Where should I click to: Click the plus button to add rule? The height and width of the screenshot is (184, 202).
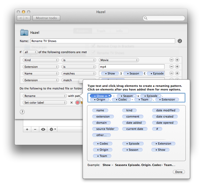click(x=27, y=129)
